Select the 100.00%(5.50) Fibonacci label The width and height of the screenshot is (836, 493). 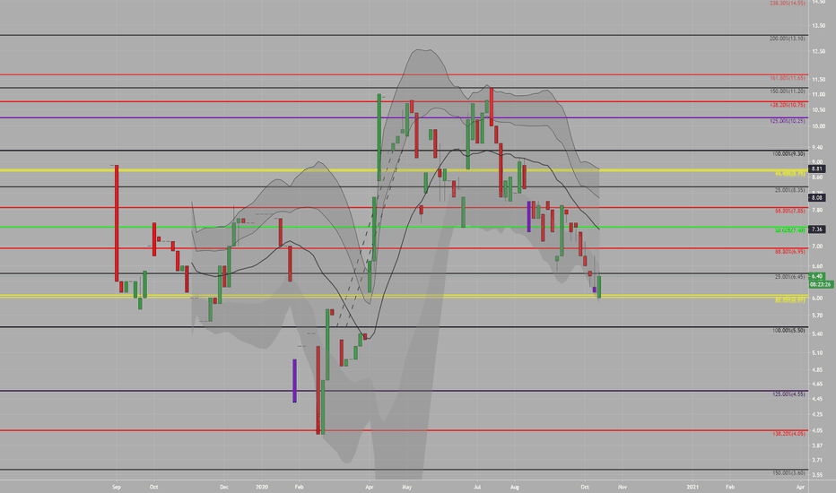(788, 331)
